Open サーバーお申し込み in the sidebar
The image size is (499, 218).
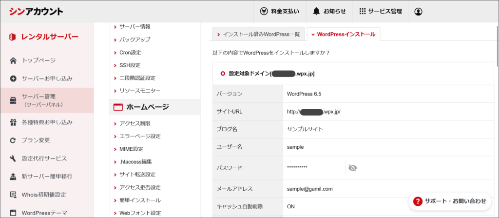(x=47, y=79)
